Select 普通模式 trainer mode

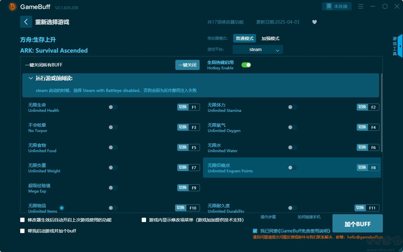[x=245, y=38]
